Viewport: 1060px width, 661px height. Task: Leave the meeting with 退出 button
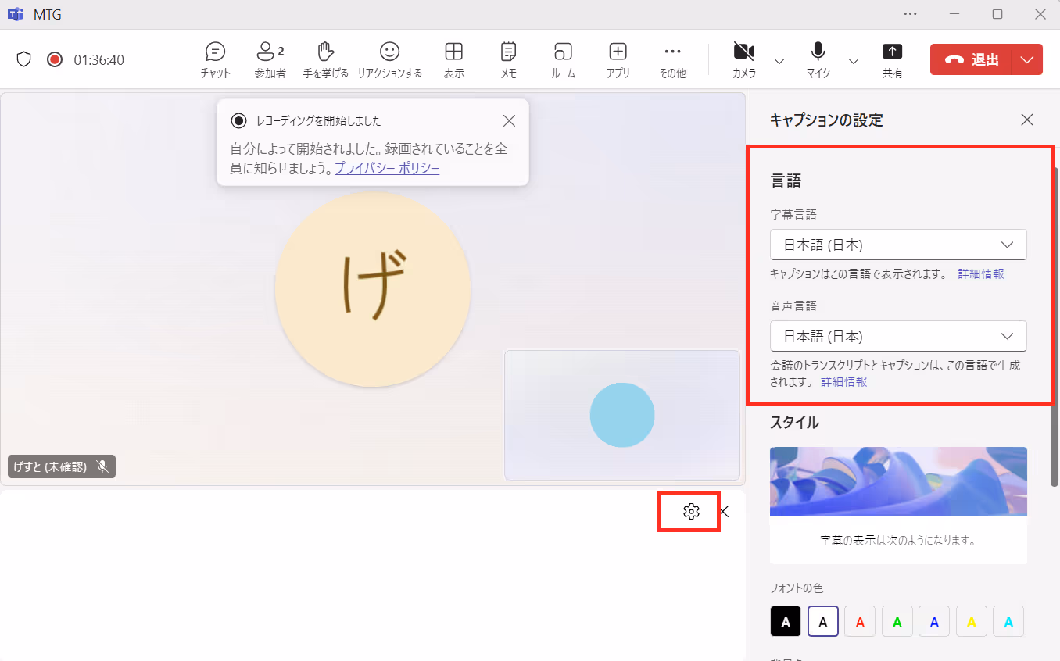tap(971, 59)
